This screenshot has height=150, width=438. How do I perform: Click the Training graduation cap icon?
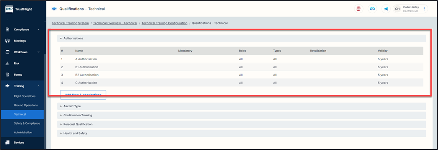coord(8,86)
